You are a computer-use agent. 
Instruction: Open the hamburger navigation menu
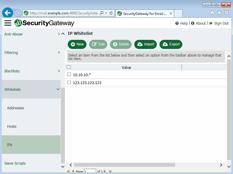(8, 23)
